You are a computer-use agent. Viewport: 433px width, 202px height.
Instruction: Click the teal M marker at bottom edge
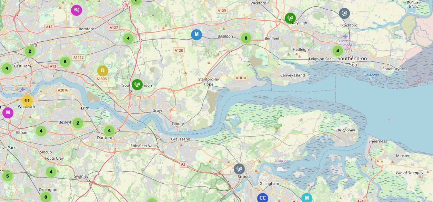point(307,198)
